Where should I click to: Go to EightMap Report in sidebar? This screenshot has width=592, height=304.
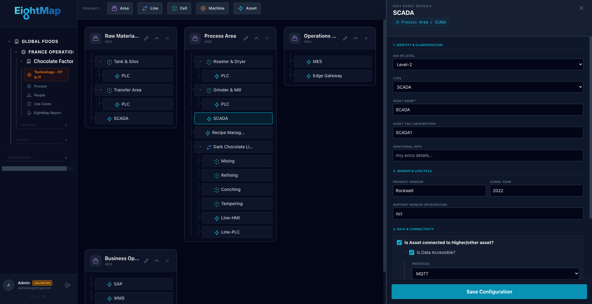coord(47,113)
